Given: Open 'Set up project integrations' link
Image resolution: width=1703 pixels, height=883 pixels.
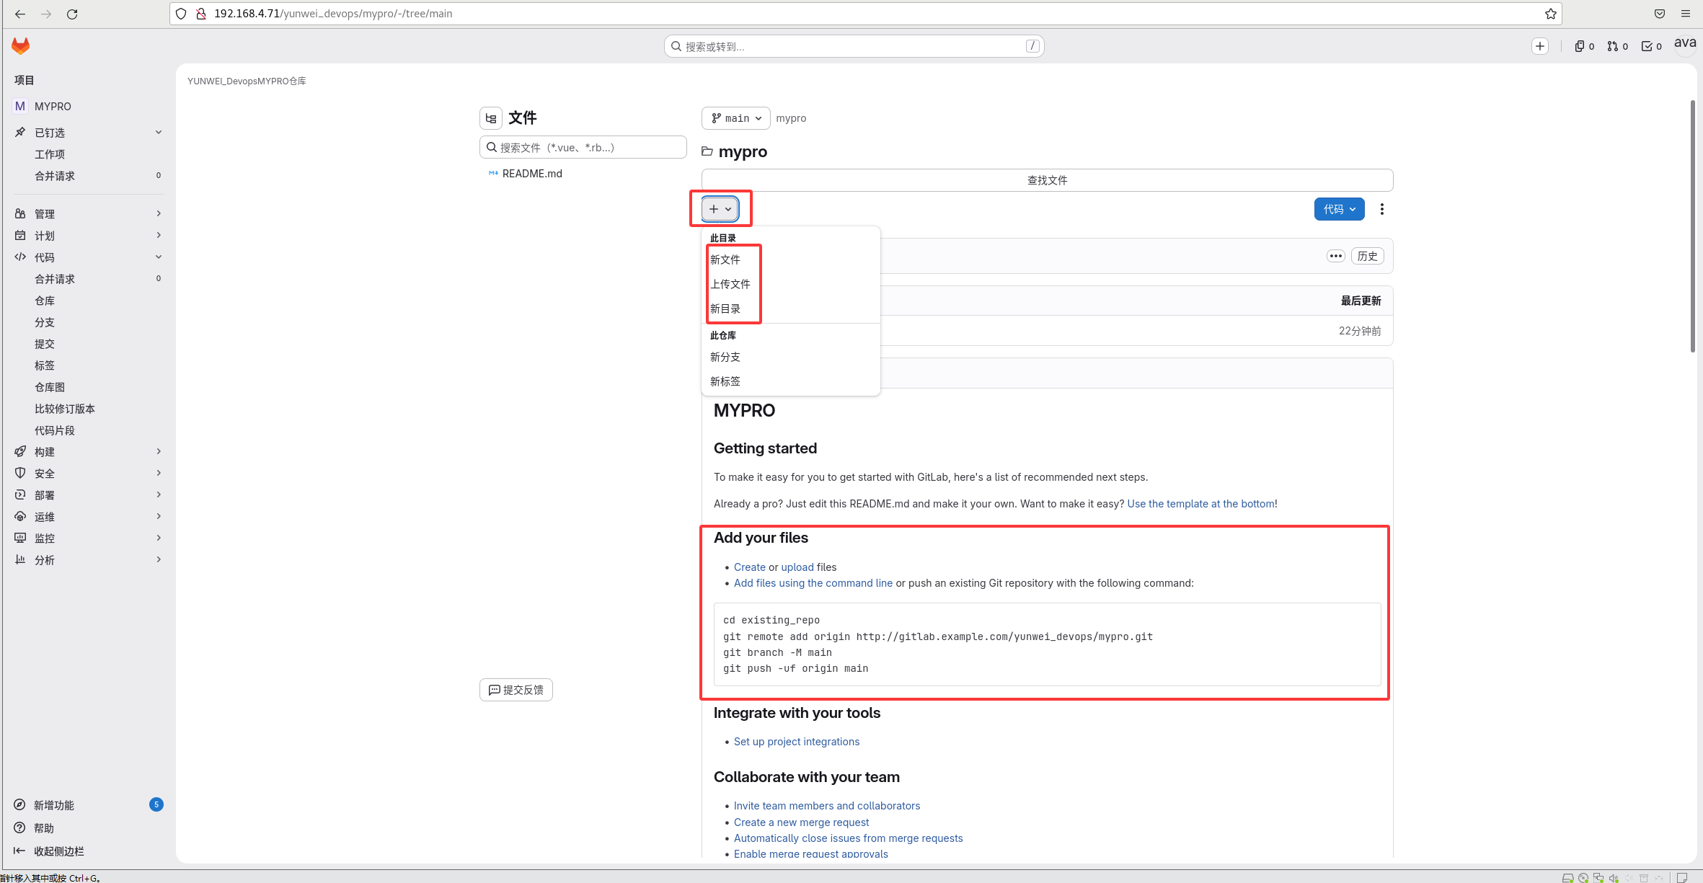Looking at the screenshot, I should pos(796,742).
